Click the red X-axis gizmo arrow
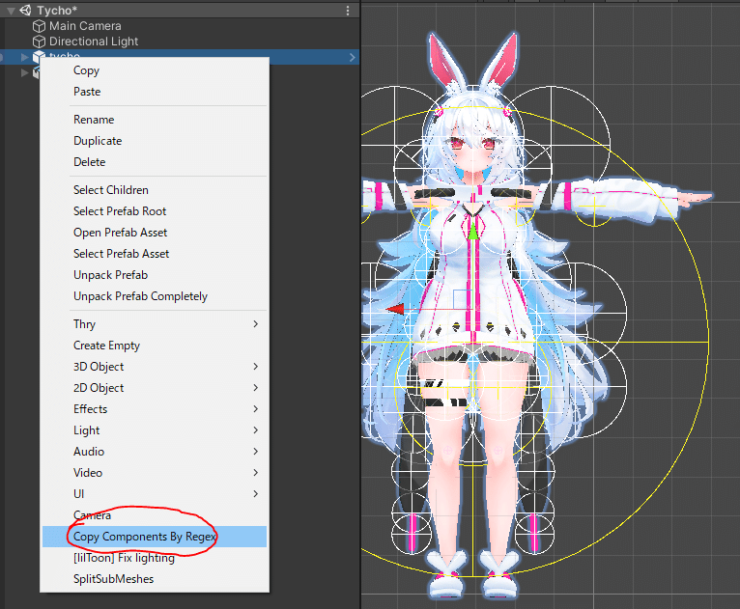Image resolution: width=740 pixels, height=609 pixels. click(395, 309)
